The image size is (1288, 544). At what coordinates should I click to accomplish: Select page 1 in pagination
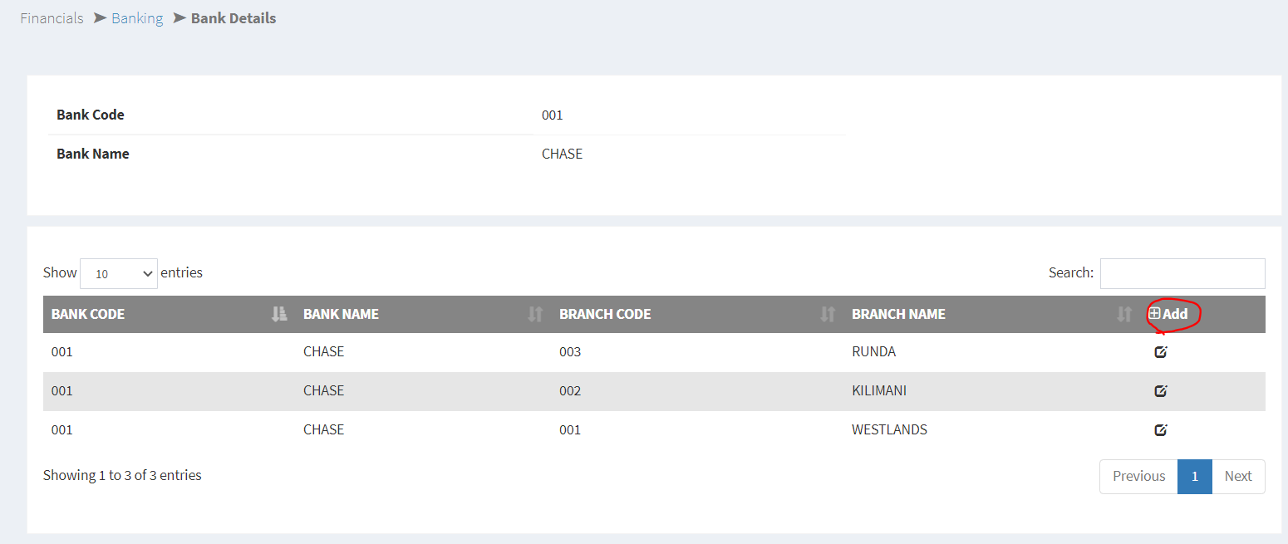pos(1195,476)
